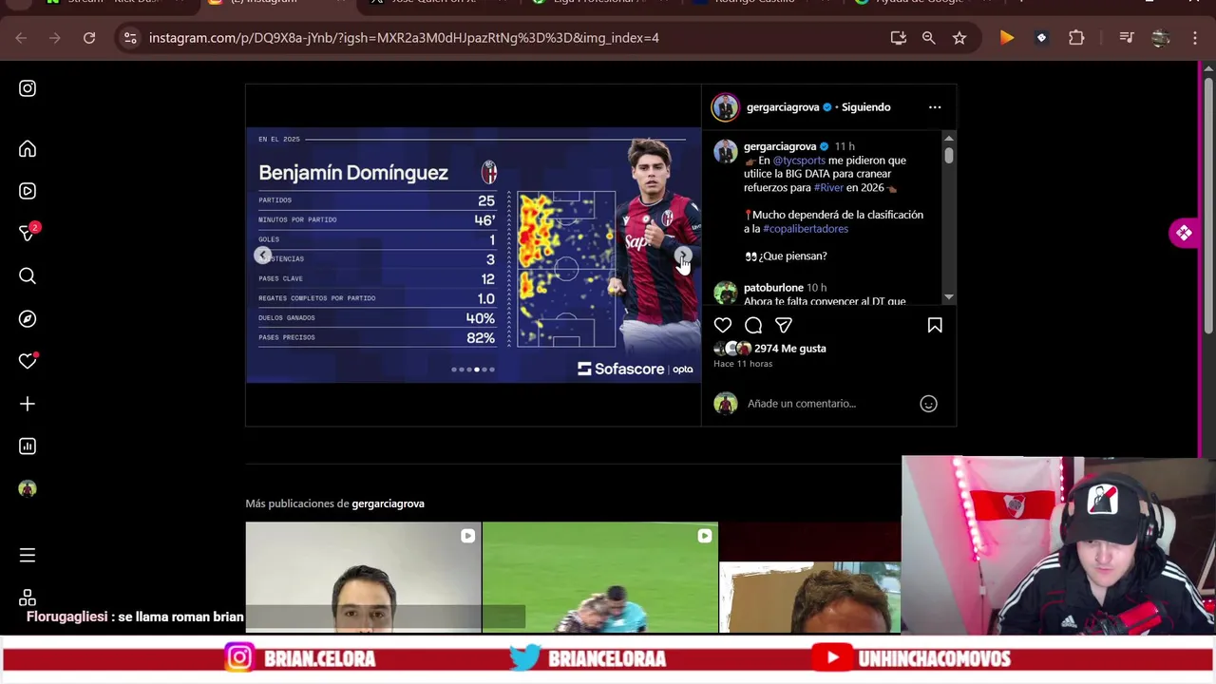Open first related post thumbnail of man's face

(x=363, y=578)
